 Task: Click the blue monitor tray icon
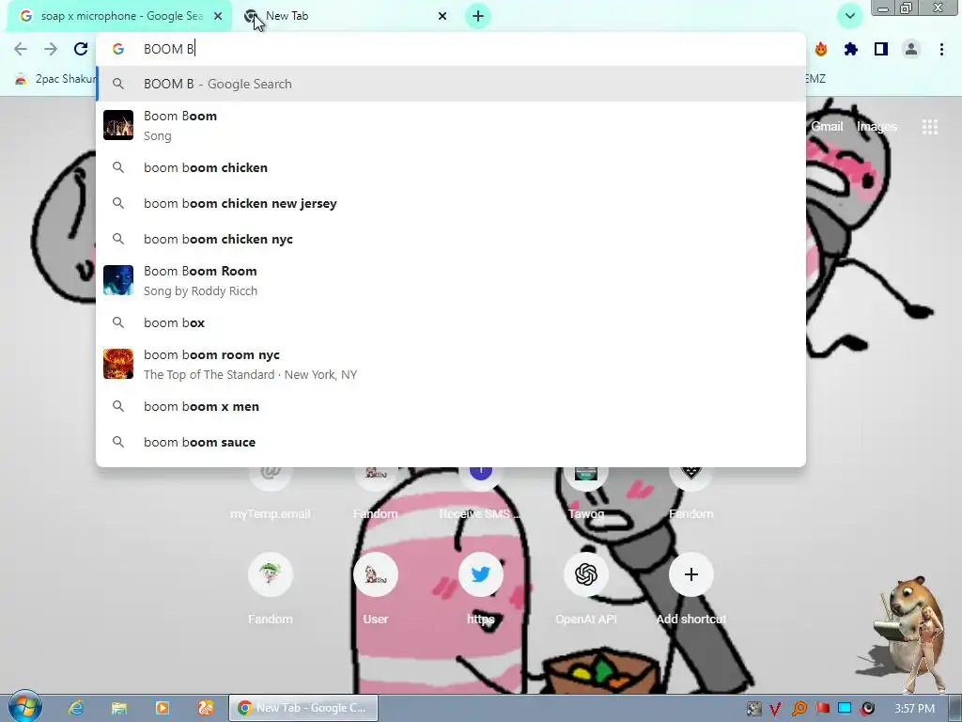point(845,709)
